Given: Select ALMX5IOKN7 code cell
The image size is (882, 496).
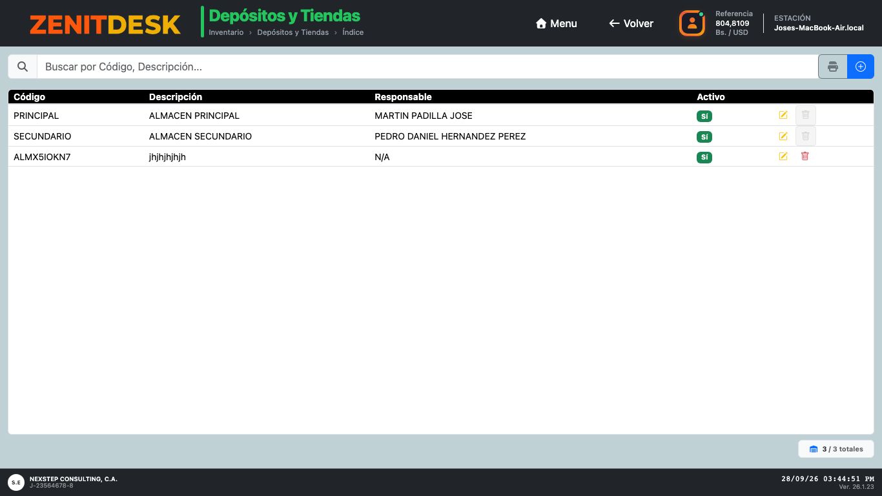Looking at the screenshot, I should pos(42,157).
